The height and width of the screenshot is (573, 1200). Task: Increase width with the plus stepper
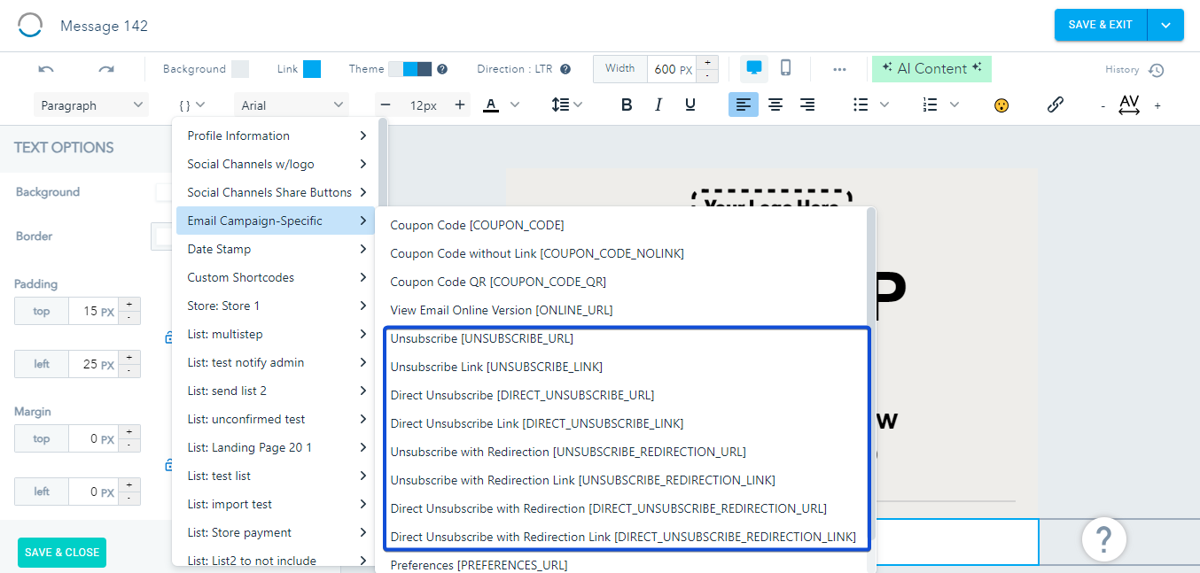[x=707, y=62]
